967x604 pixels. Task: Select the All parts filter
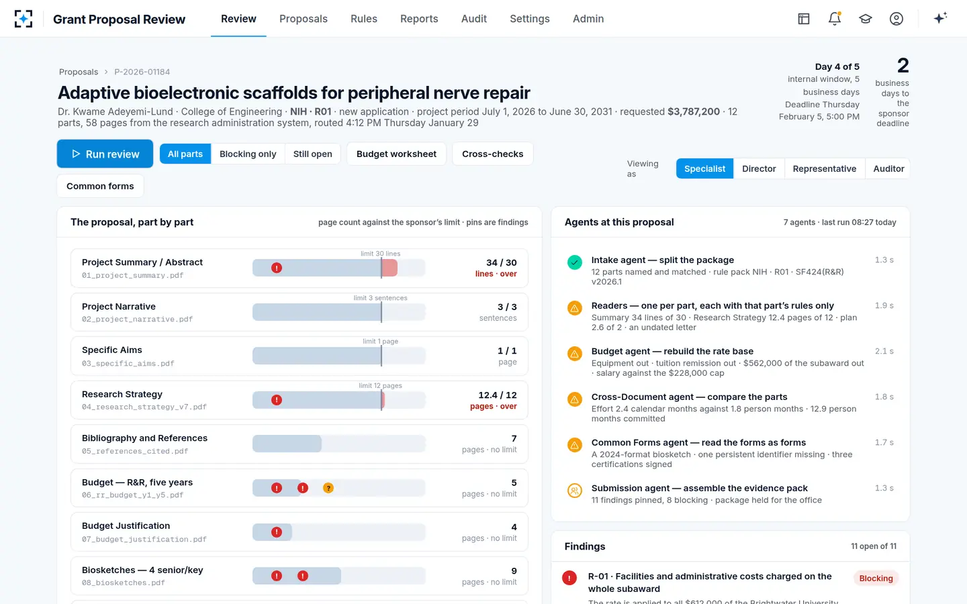click(185, 154)
